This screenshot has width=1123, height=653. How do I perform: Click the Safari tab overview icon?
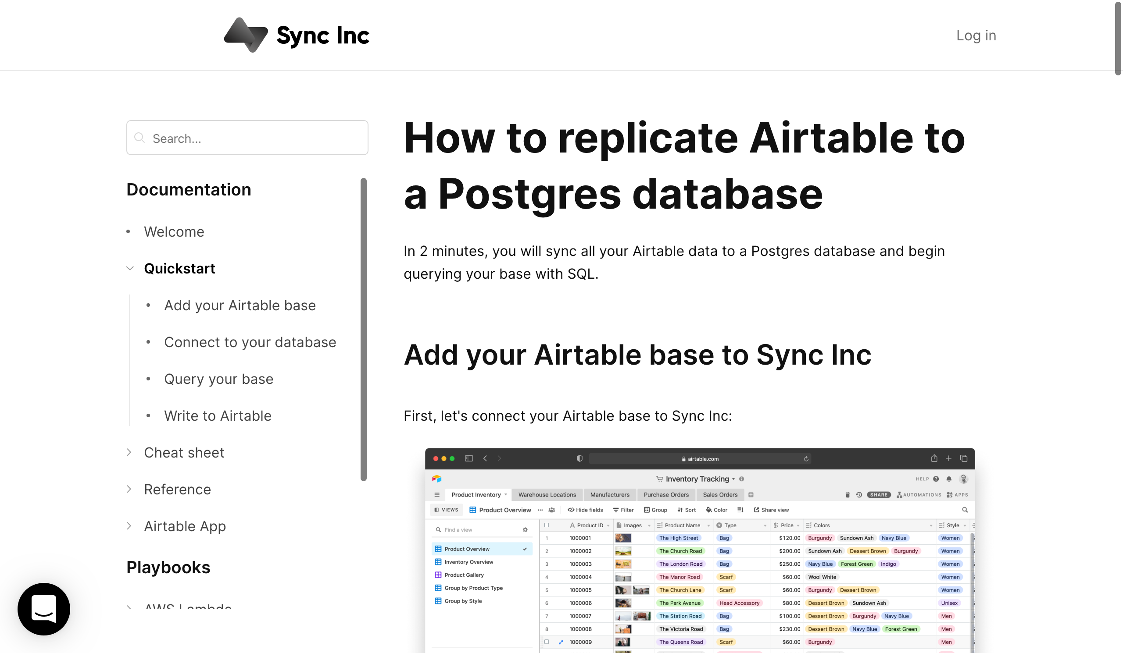click(x=963, y=458)
